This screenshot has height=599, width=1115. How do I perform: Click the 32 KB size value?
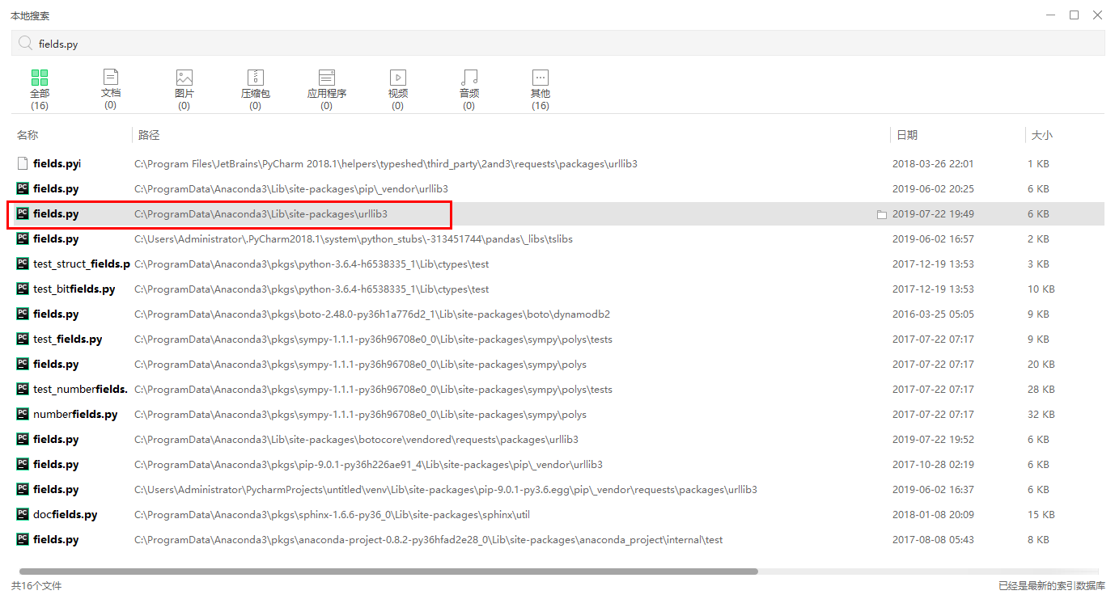coord(1041,414)
